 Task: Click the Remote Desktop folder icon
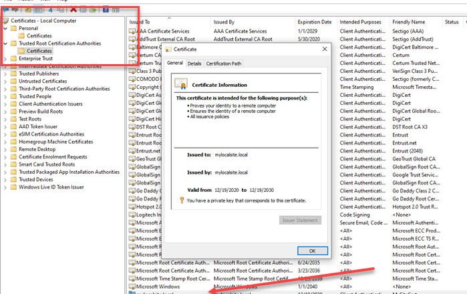13,149
